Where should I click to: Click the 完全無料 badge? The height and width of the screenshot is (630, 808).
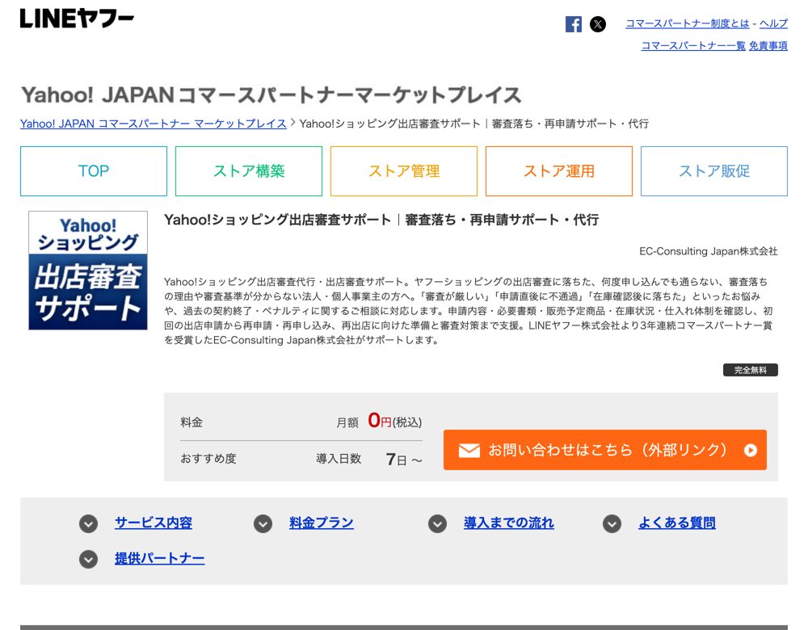coord(751,370)
